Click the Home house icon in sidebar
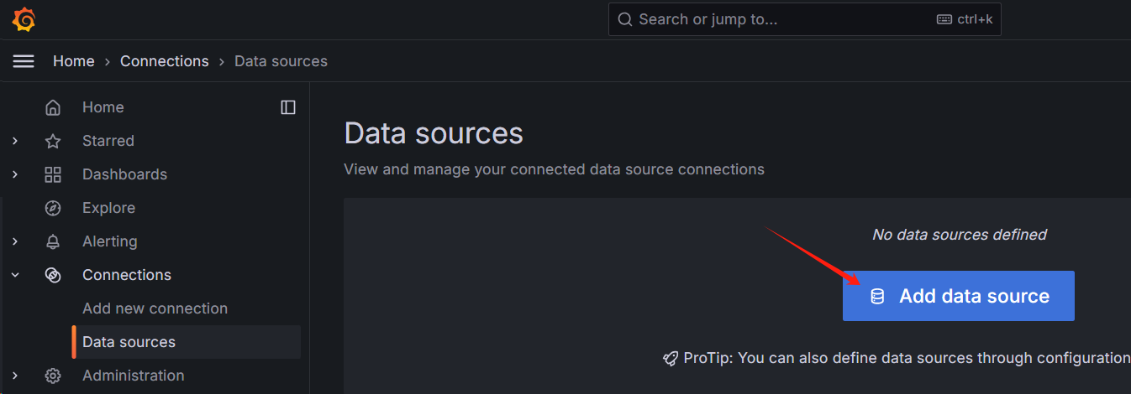The width and height of the screenshot is (1131, 394). 53,107
